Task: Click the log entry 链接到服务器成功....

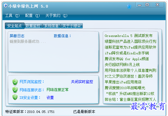Action: tap(28, 42)
